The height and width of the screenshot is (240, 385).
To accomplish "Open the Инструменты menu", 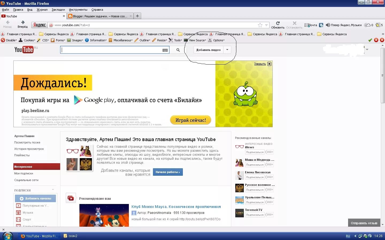I will click(x=78, y=10).
